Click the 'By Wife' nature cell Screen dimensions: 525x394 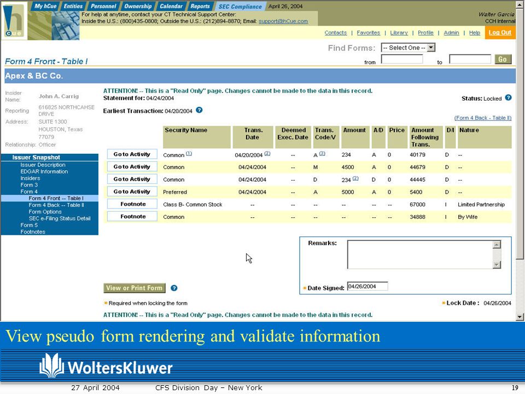pyautogui.click(x=468, y=217)
